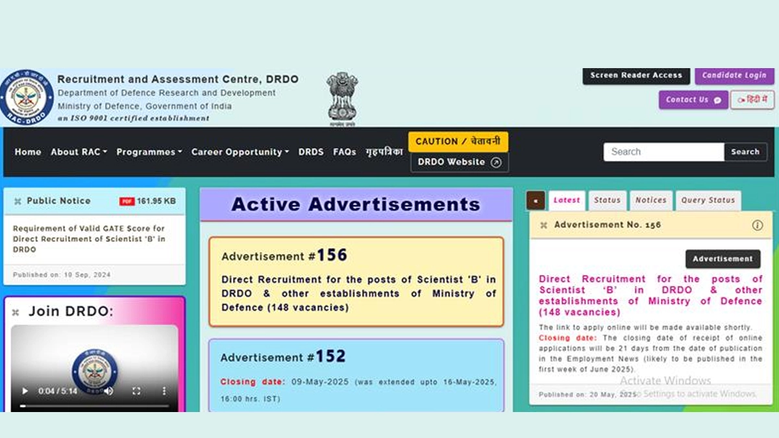The height and width of the screenshot is (438, 779).
Task: Click the national emblem of India
Action: [341, 97]
